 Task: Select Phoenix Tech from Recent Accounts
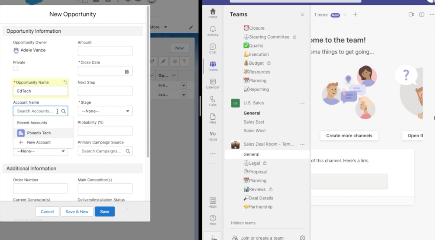(x=39, y=133)
